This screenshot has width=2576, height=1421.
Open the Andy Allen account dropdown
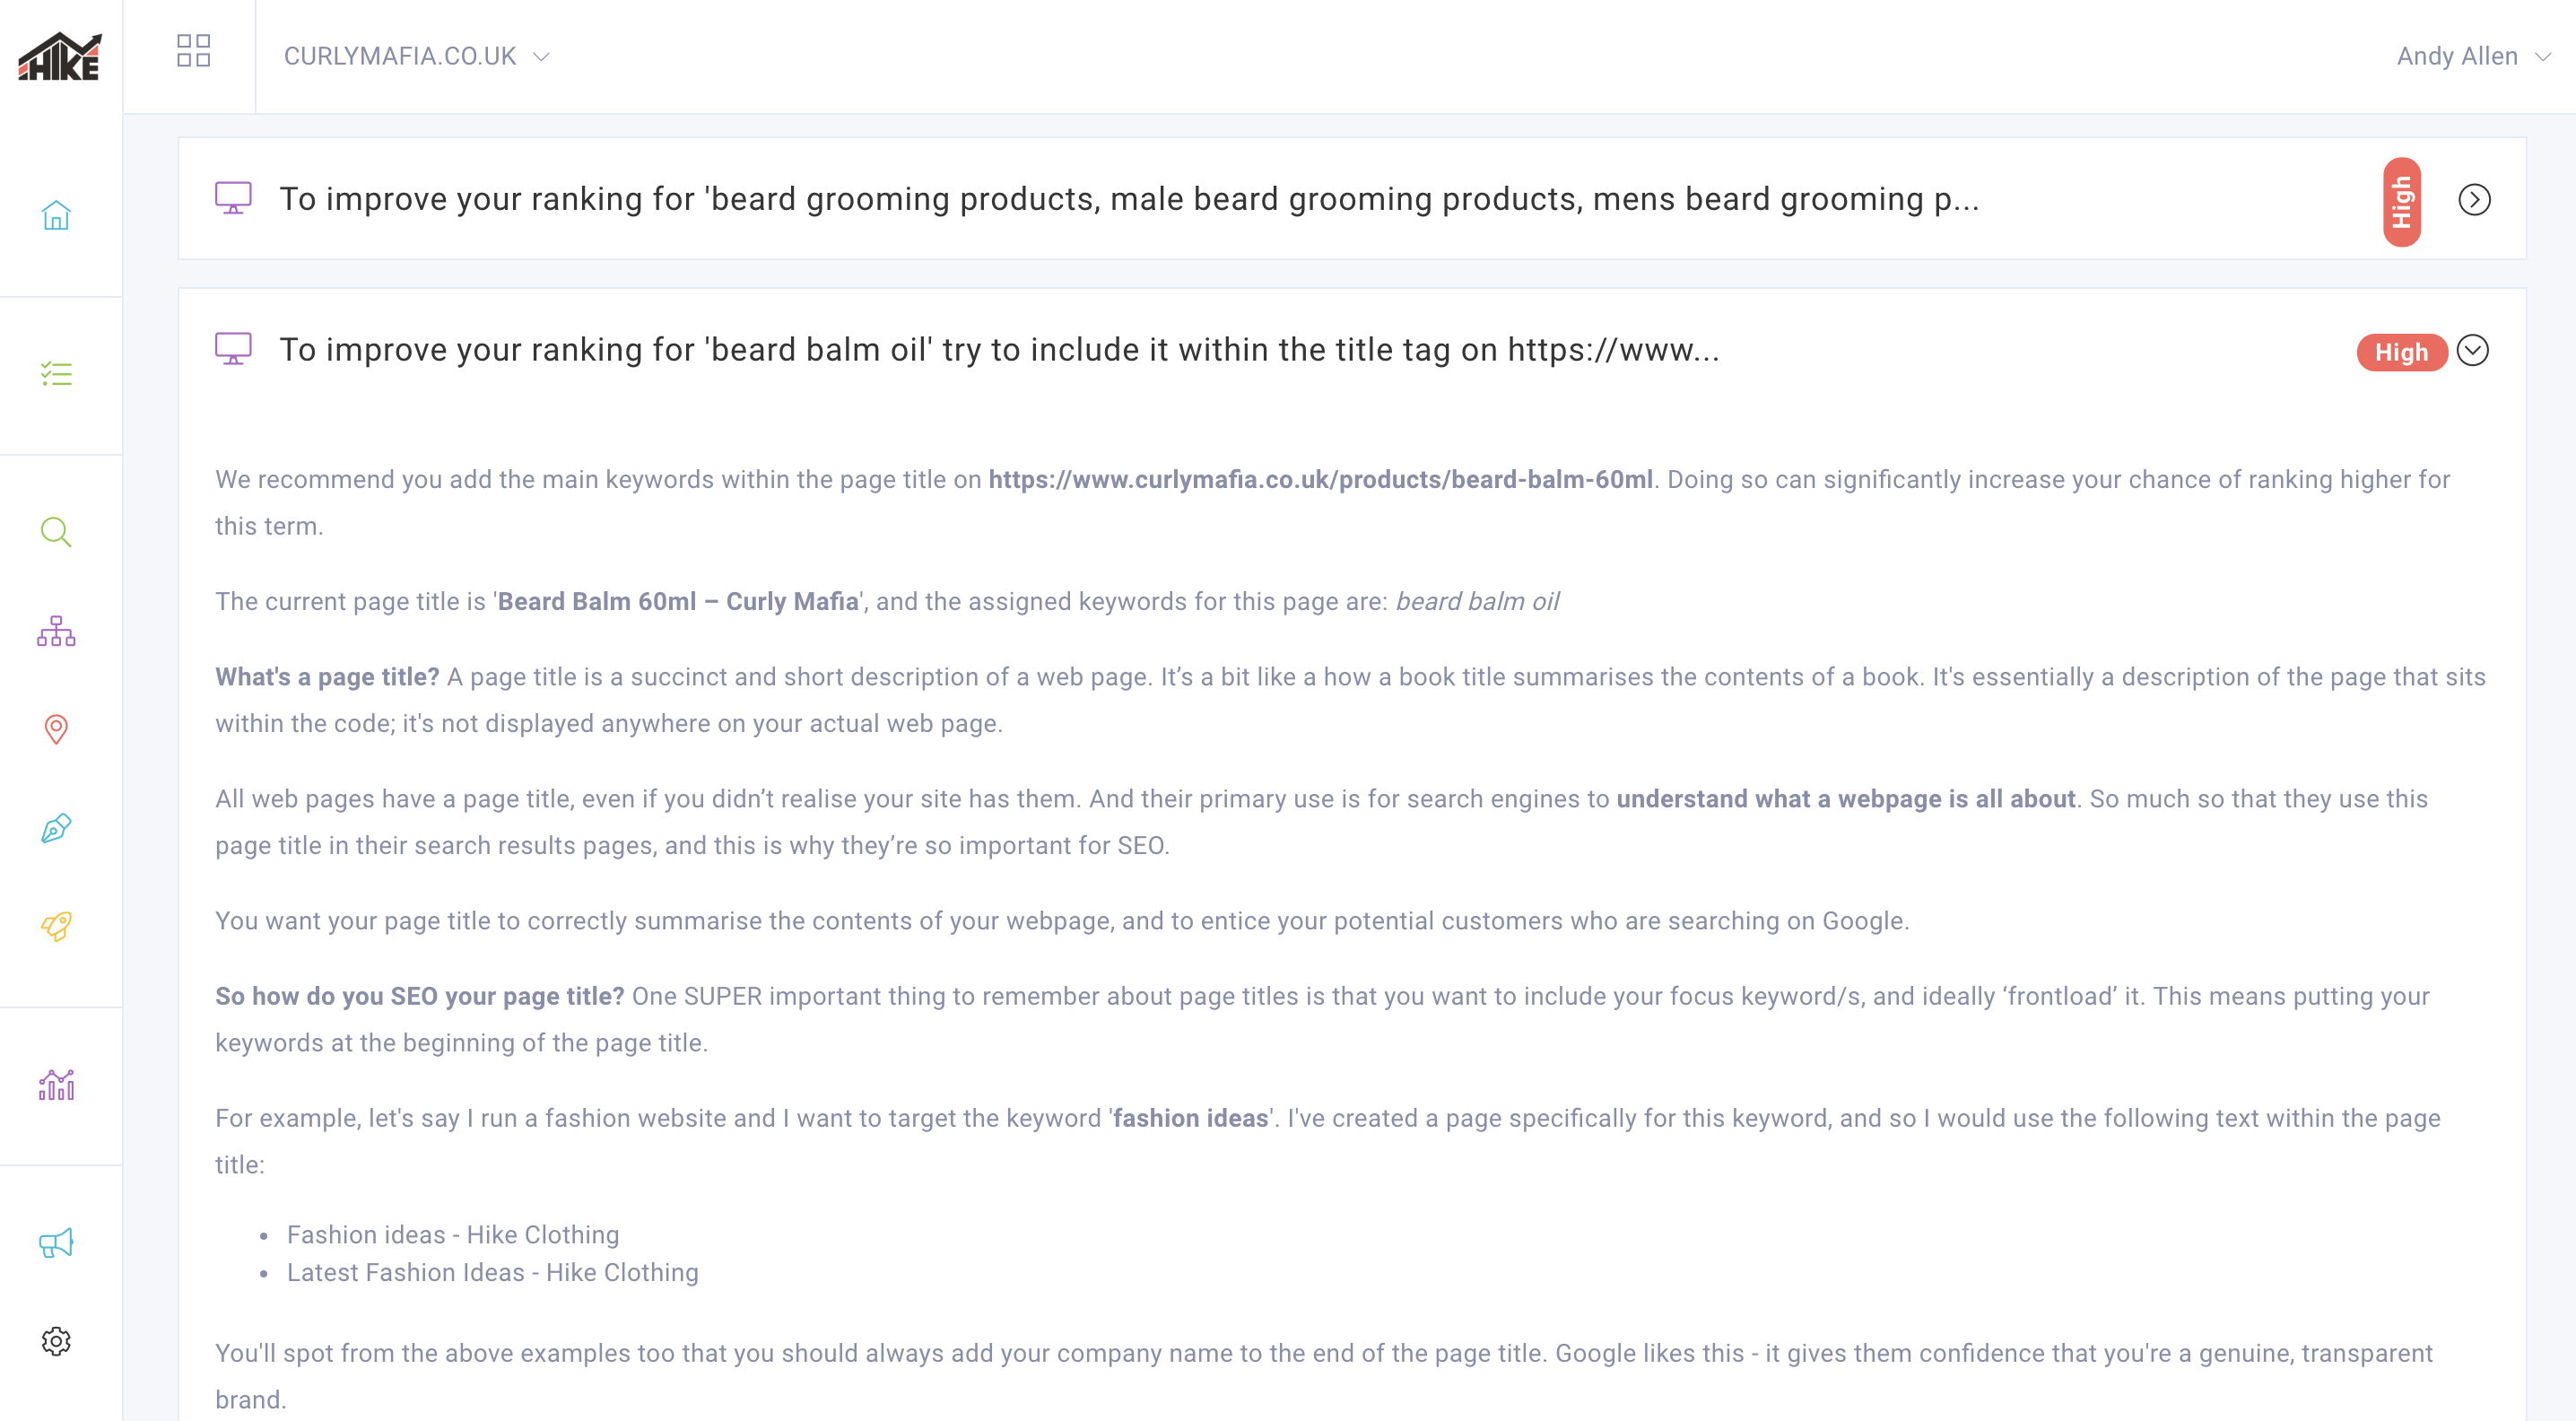(2472, 56)
